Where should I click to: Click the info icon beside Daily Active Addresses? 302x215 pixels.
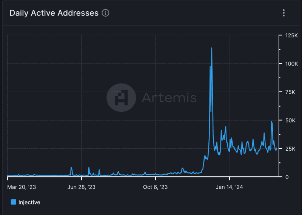105,13
